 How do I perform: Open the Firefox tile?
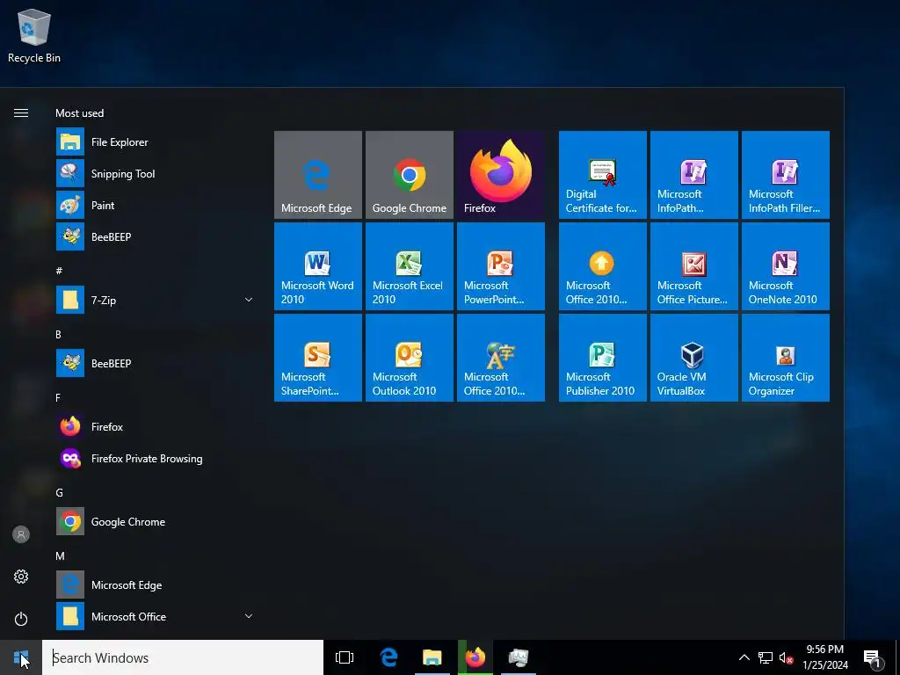[x=500, y=175]
